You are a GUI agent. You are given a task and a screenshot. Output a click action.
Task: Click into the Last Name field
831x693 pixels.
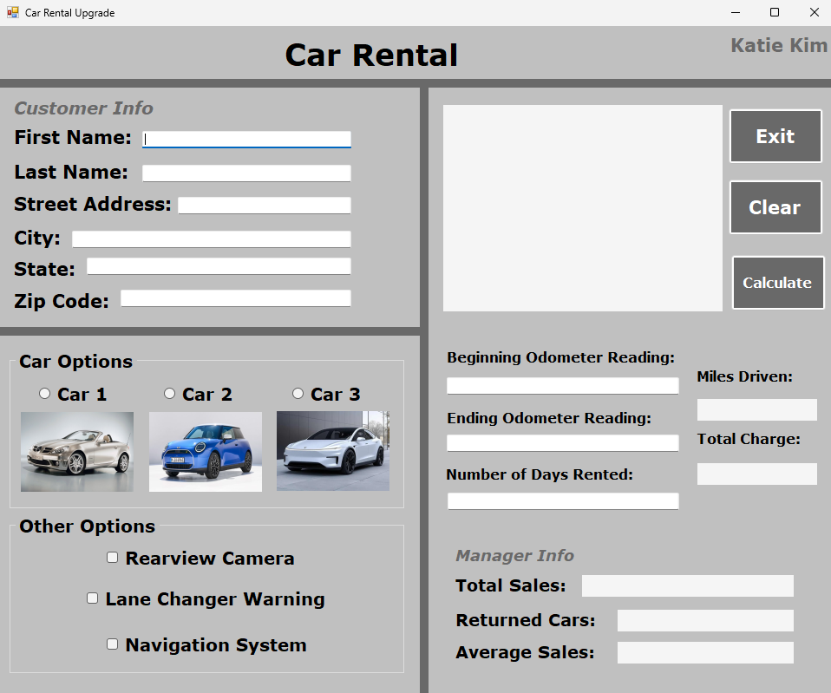(x=246, y=173)
